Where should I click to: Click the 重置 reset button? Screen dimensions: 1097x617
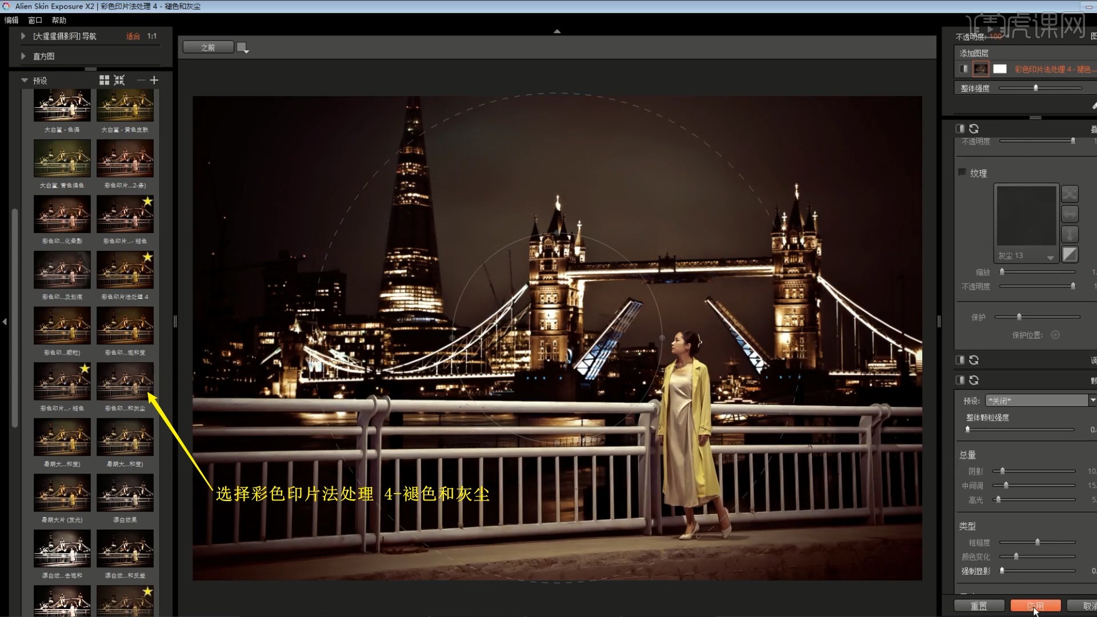click(979, 606)
